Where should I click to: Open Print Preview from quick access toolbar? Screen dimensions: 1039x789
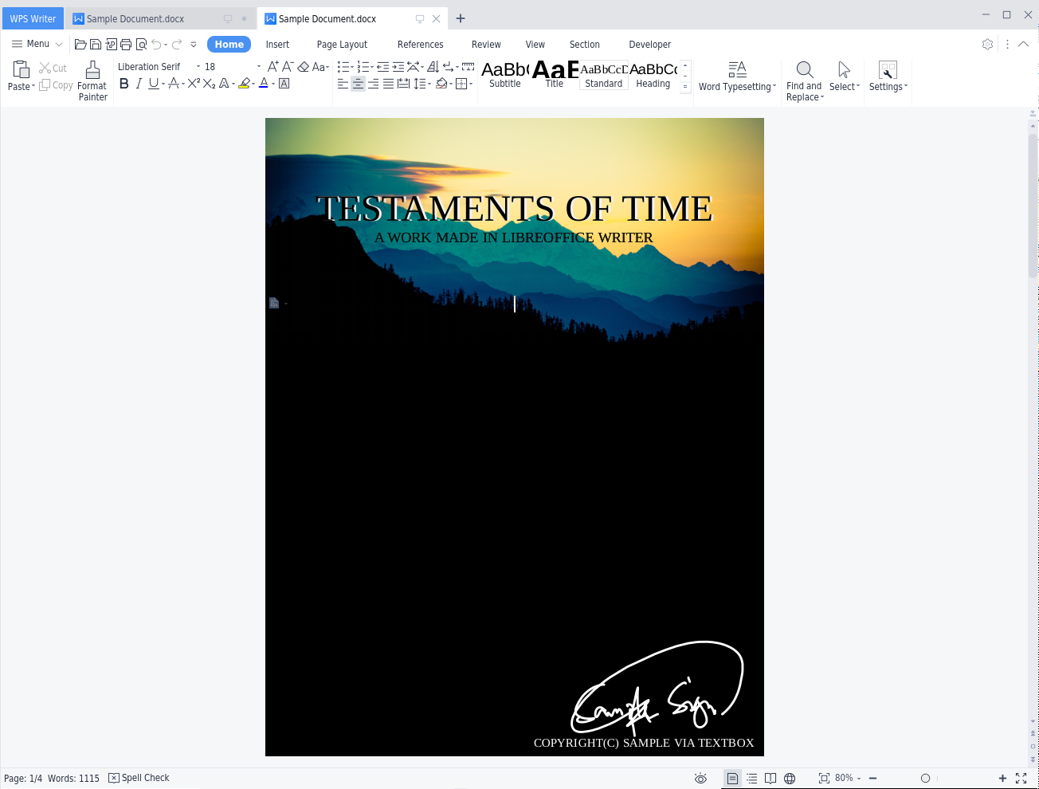(141, 45)
